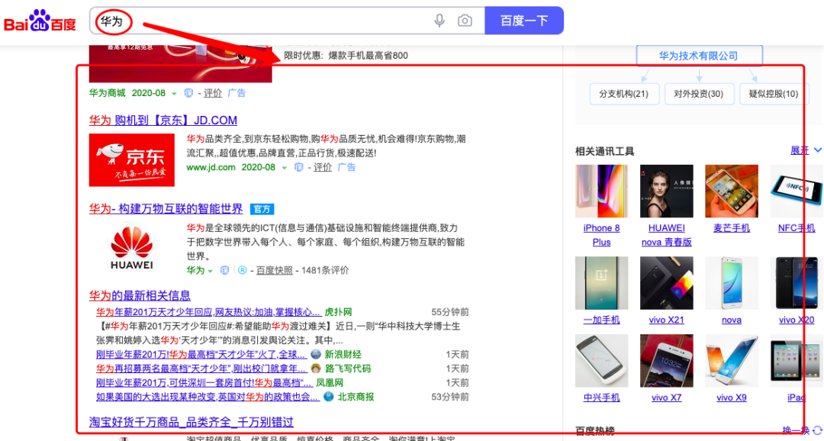Click the vivo X21 image
This screenshot has width=824, height=441.
666,283
